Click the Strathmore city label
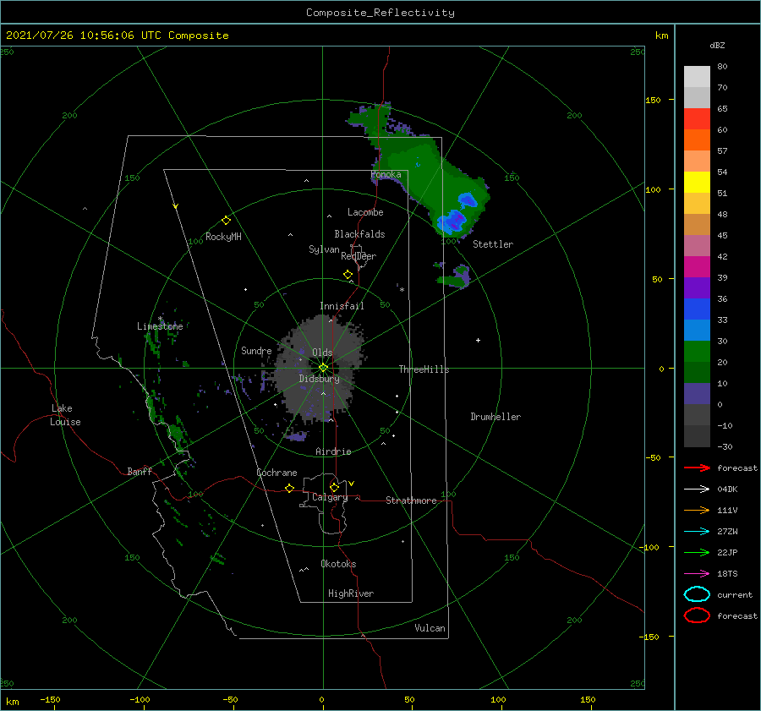The width and height of the screenshot is (761, 711). point(411,500)
